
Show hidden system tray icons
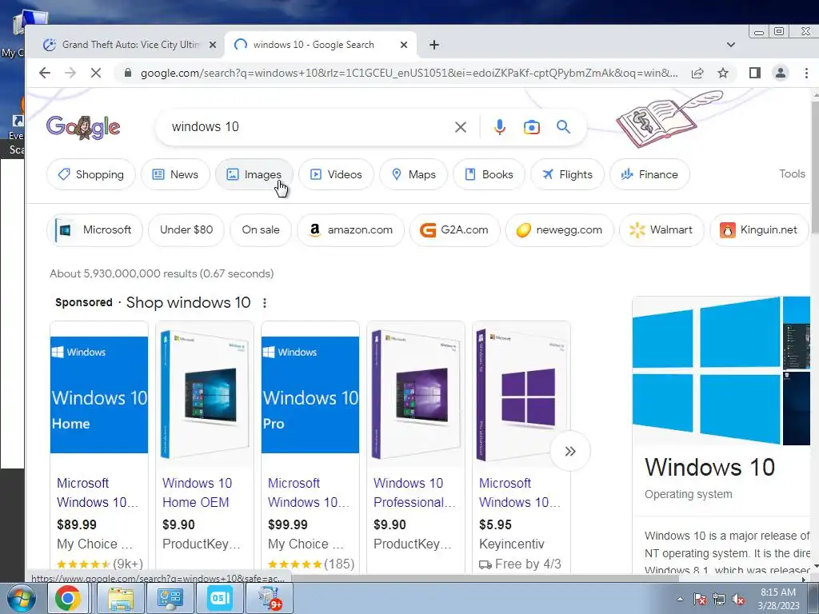pos(680,599)
